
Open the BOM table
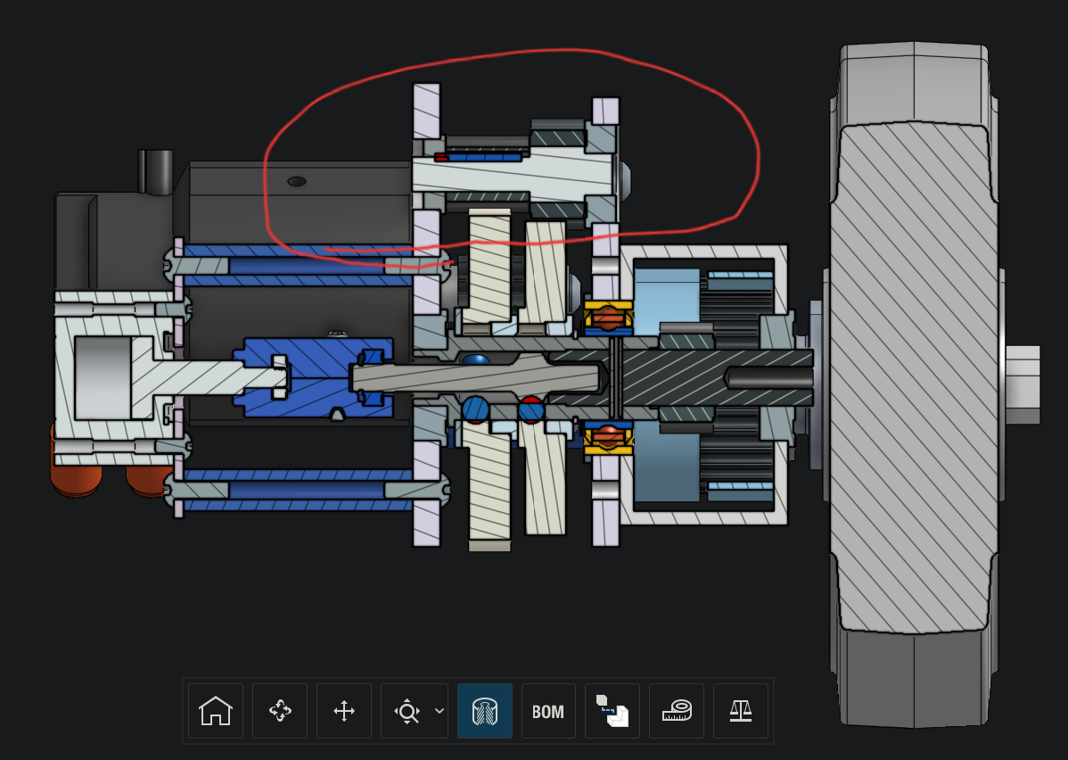(x=548, y=711)
